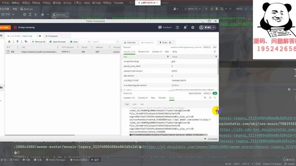Click the request headers vertical scrollbar
Screen dimensions: 296x166
218,67
